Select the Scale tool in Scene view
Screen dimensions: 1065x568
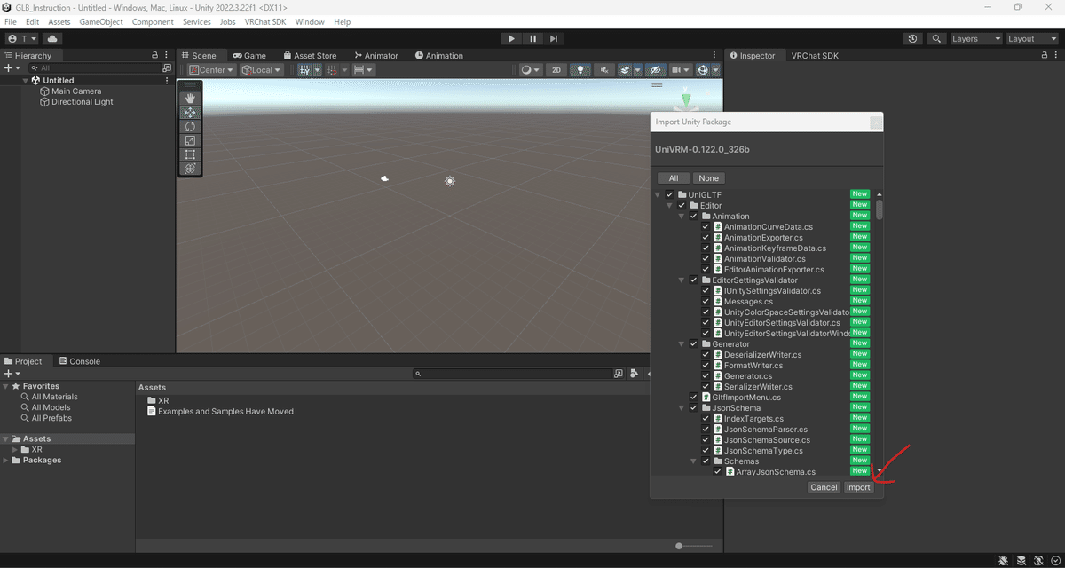[x=190, y=140]
